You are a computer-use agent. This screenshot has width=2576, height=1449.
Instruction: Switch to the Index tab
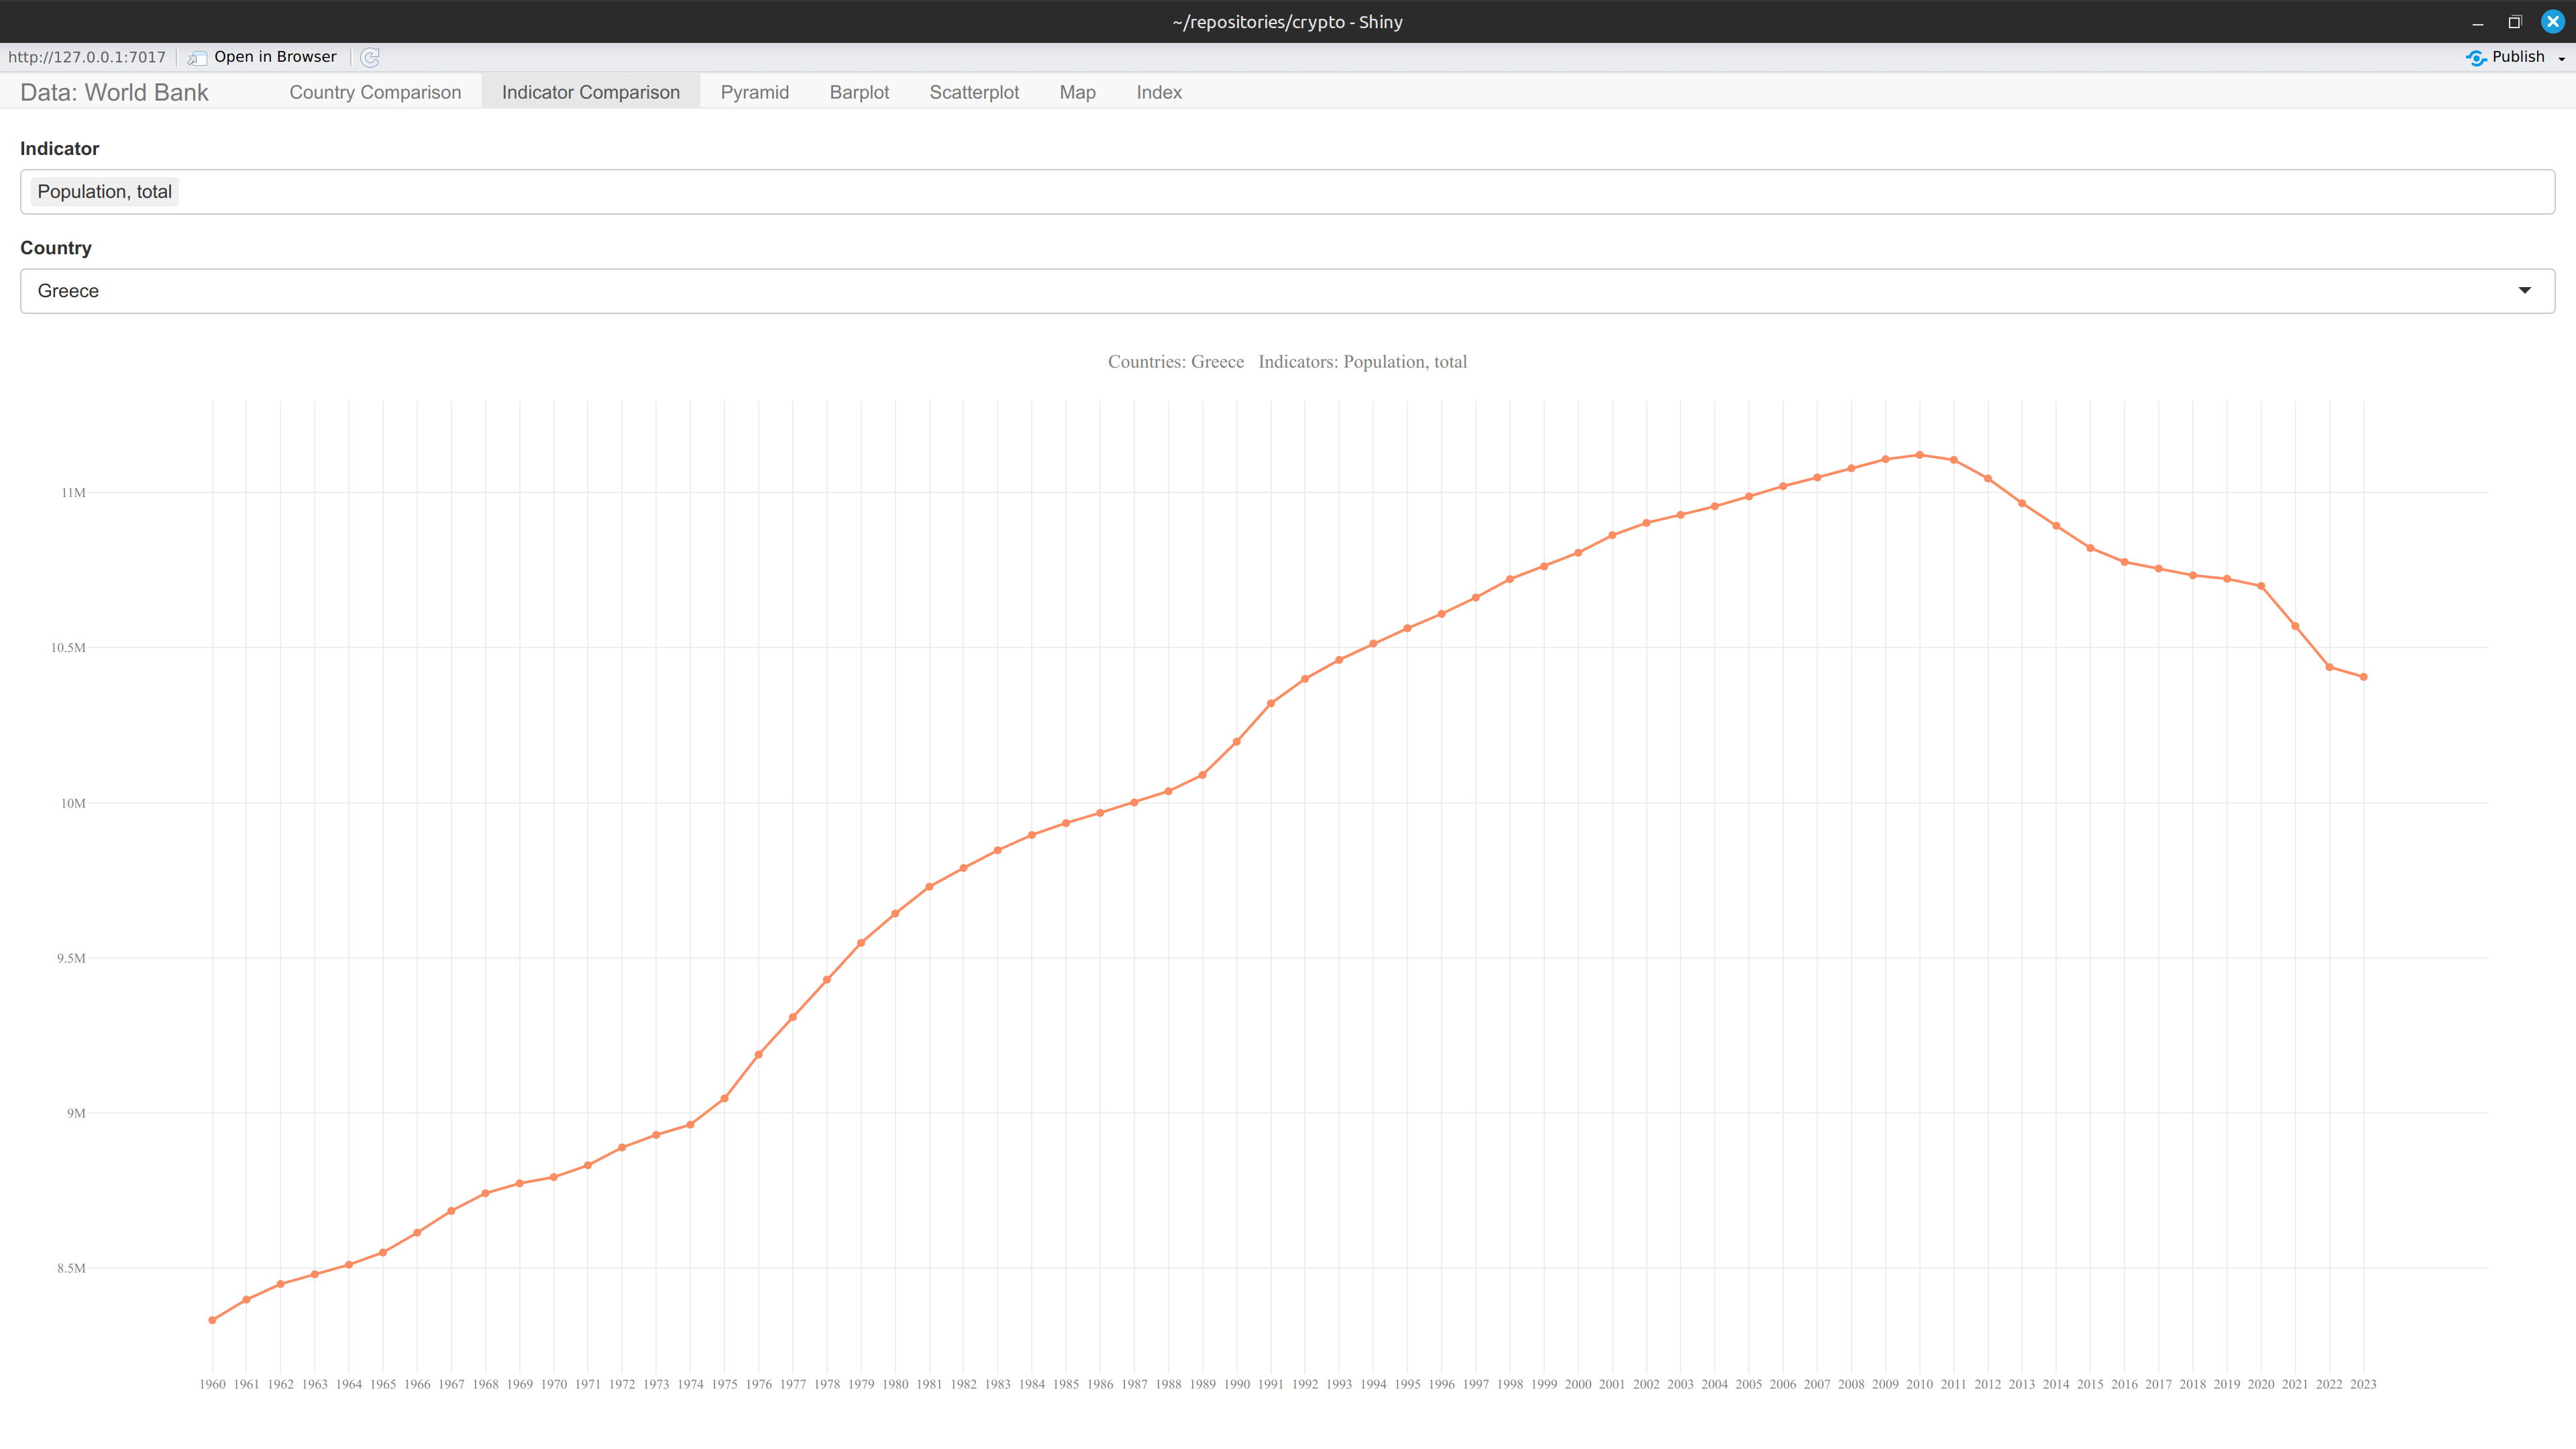tap(1158, 92)
